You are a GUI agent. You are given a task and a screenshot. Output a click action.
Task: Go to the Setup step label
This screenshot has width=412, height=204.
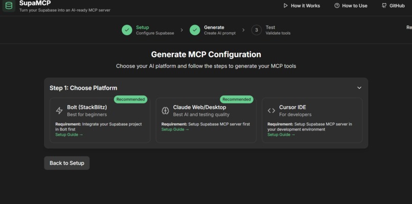pyautogui.click(x=143, y=27)
